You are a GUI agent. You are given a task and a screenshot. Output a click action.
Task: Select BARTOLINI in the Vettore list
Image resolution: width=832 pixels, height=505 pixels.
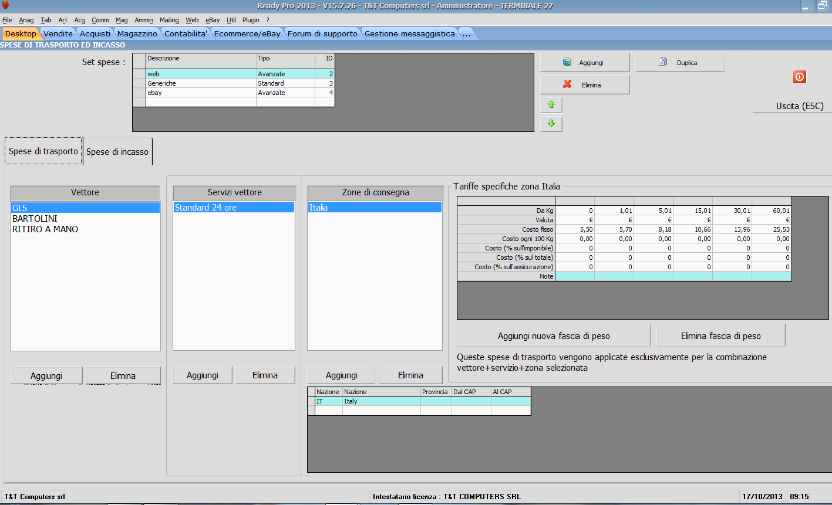(35, 219)
